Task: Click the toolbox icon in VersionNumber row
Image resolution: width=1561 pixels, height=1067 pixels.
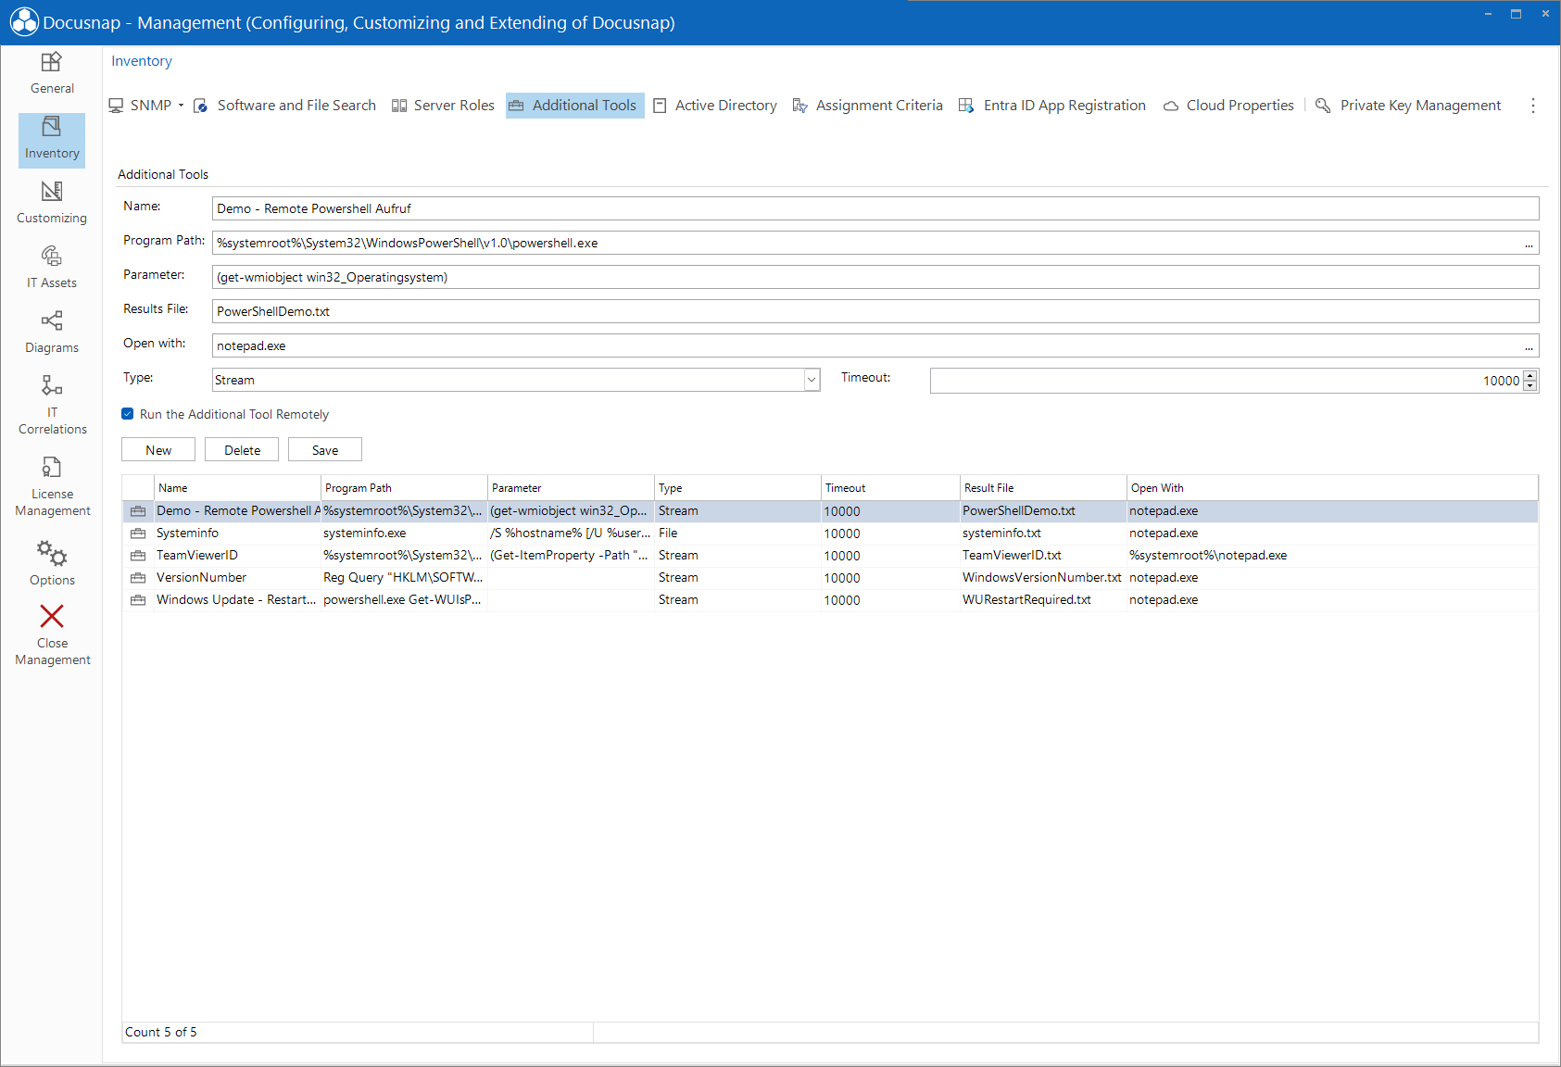Action: (x=138, y=578)
